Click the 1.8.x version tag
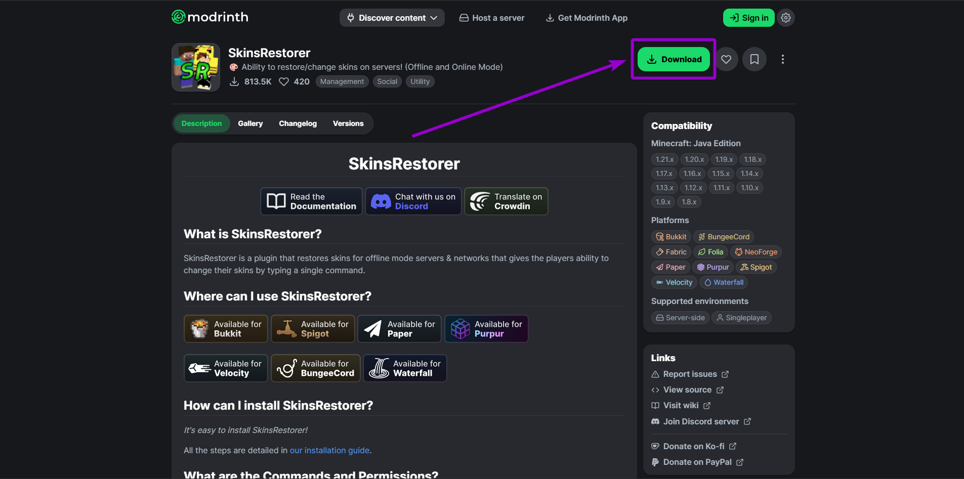 pyautogui.click(x=689, y=202)
